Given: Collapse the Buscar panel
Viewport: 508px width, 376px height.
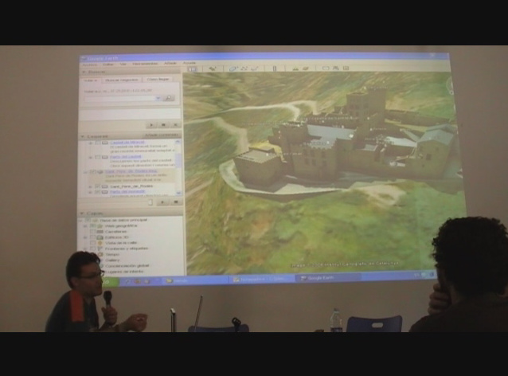Looking at the screenshot, I should (x=84, y=72).
